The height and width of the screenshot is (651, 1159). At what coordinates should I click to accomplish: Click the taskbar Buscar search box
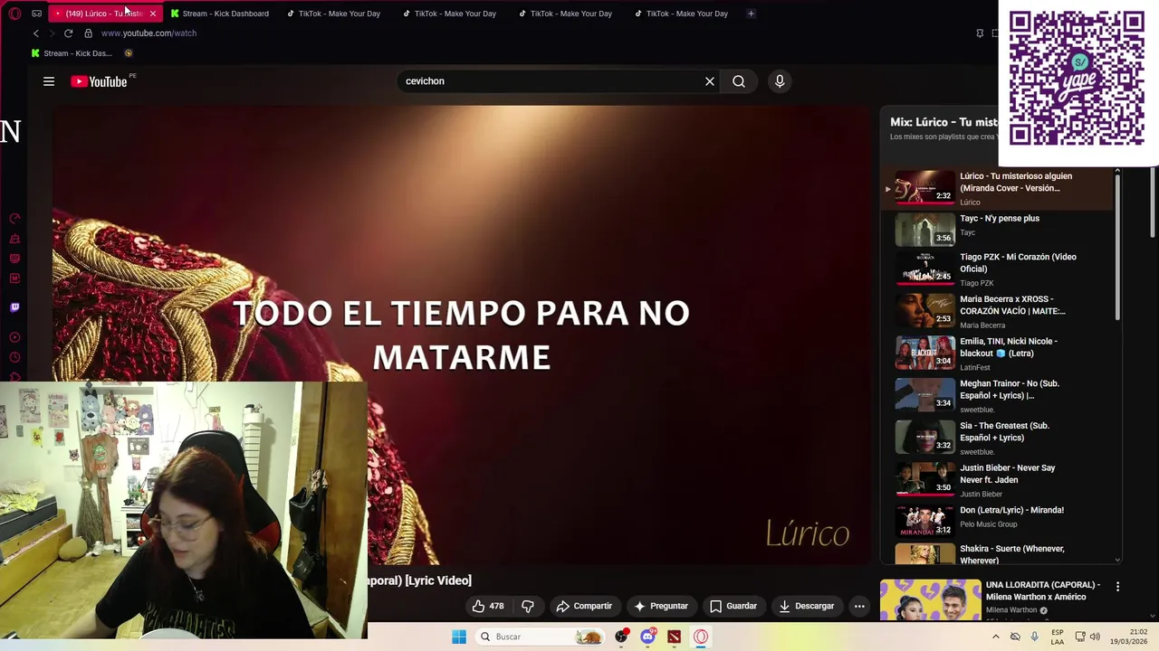[541, 637]
